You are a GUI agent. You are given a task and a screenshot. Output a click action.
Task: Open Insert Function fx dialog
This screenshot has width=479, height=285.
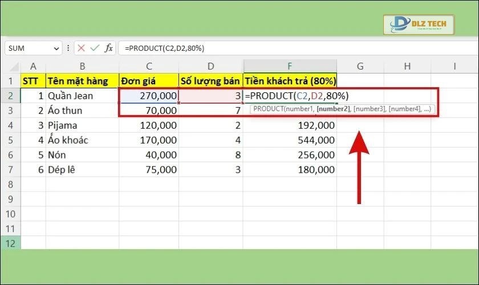point(108,48)
